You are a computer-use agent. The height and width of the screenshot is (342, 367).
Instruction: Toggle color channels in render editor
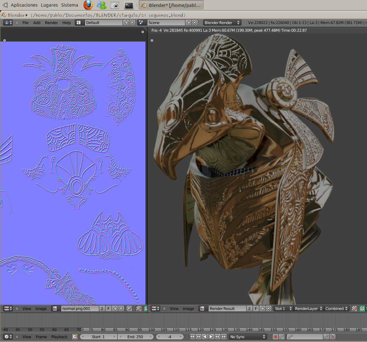coord(362,308)
